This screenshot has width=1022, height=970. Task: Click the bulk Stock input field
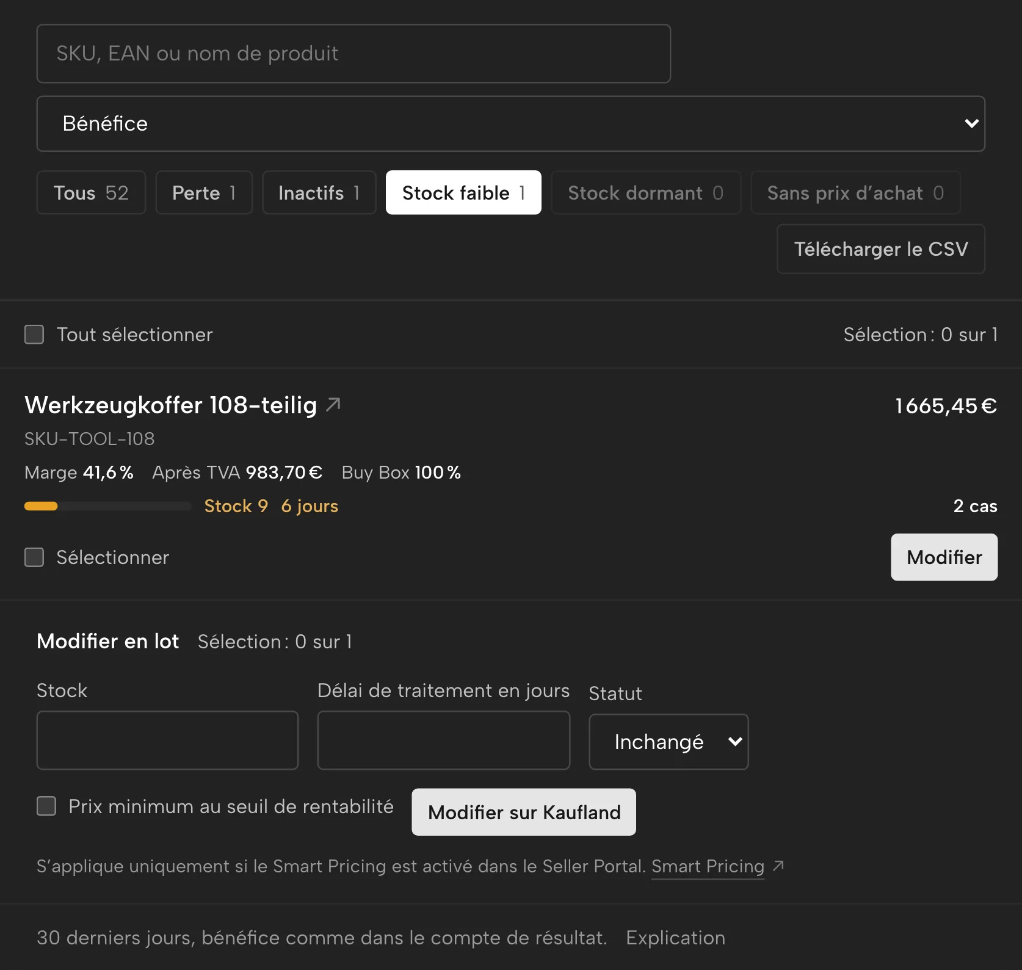[167, 740]
